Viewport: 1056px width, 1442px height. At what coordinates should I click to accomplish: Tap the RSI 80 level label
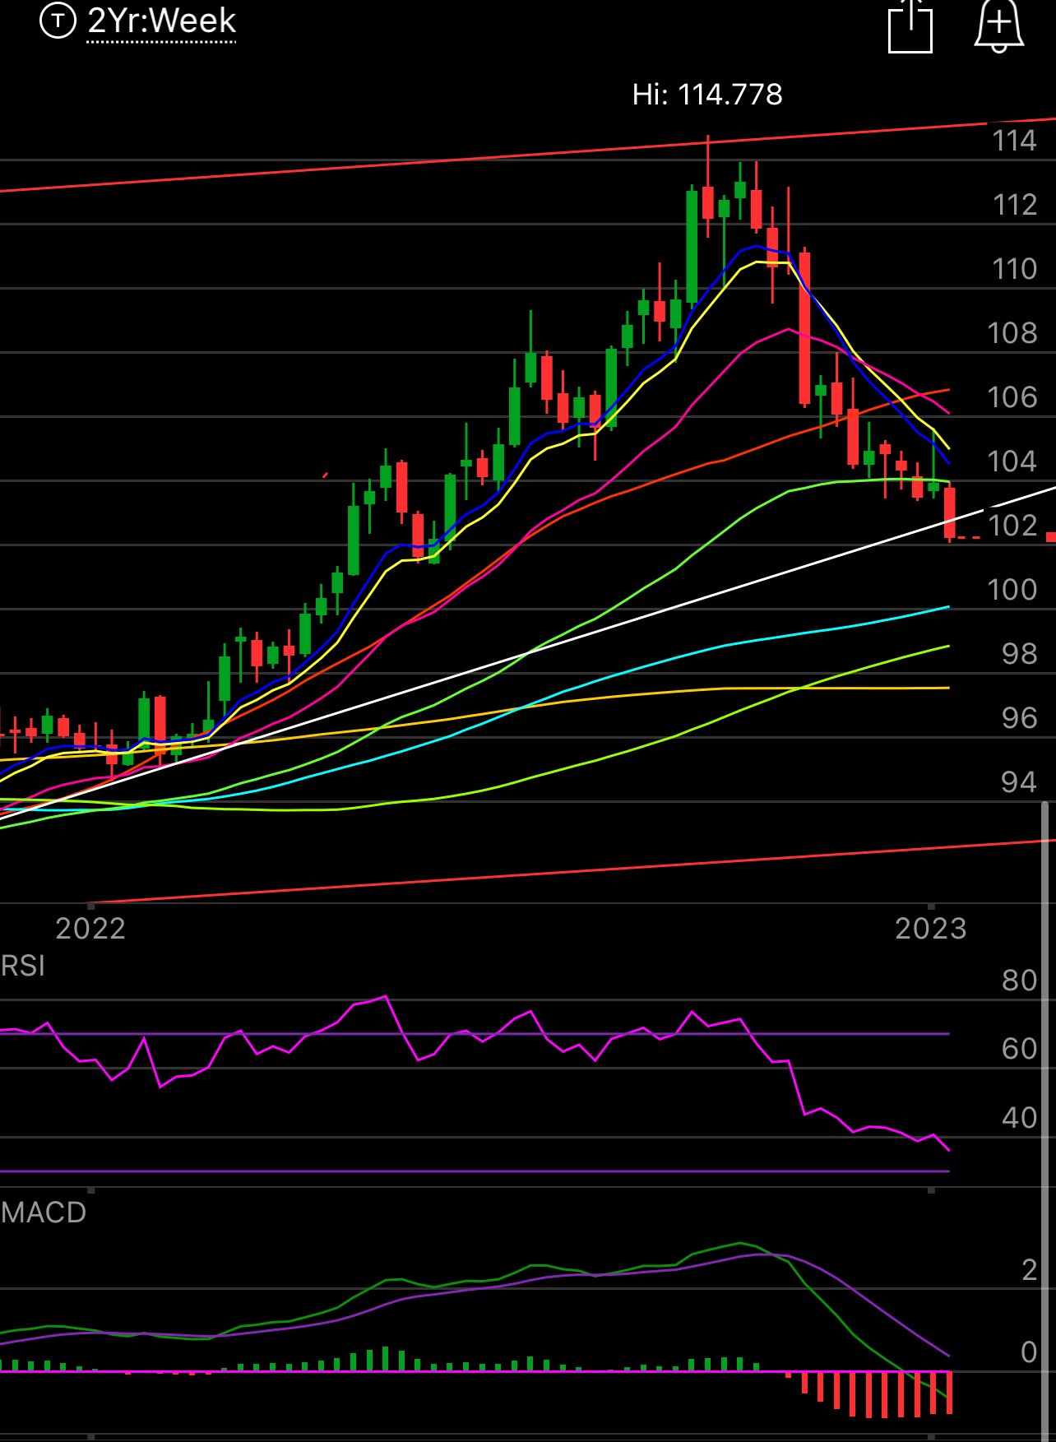pos(1019,981)
